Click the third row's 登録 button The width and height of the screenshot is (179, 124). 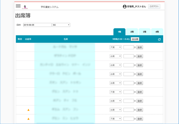[140, 65]
